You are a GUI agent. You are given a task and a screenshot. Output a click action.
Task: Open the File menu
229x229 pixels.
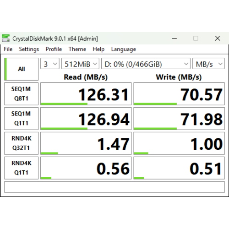pos(8,49)
